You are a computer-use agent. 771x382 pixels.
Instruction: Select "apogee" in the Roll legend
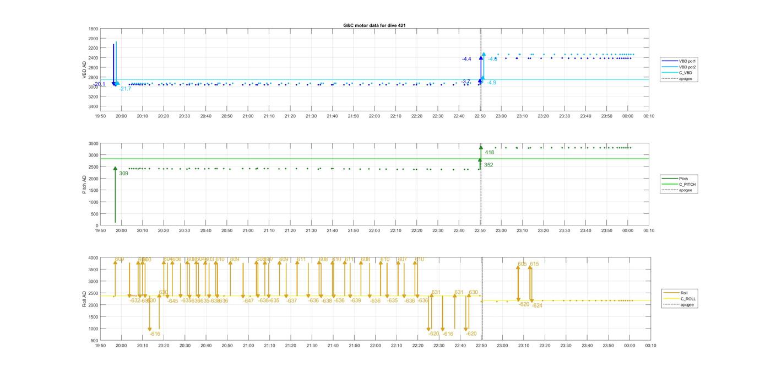tap(679, 305)
